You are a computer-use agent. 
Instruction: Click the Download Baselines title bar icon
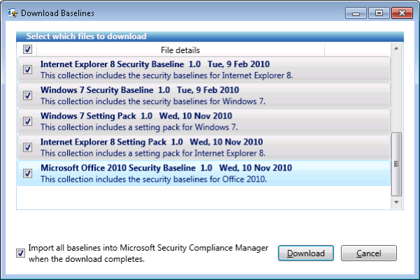pyautogui.click(x=13, y=13)
